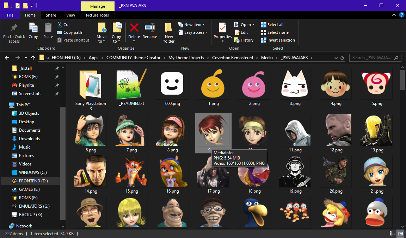The image size is (406, 238).
Task: Create a New folder from the ribbon
Action: tap(169, 33)
